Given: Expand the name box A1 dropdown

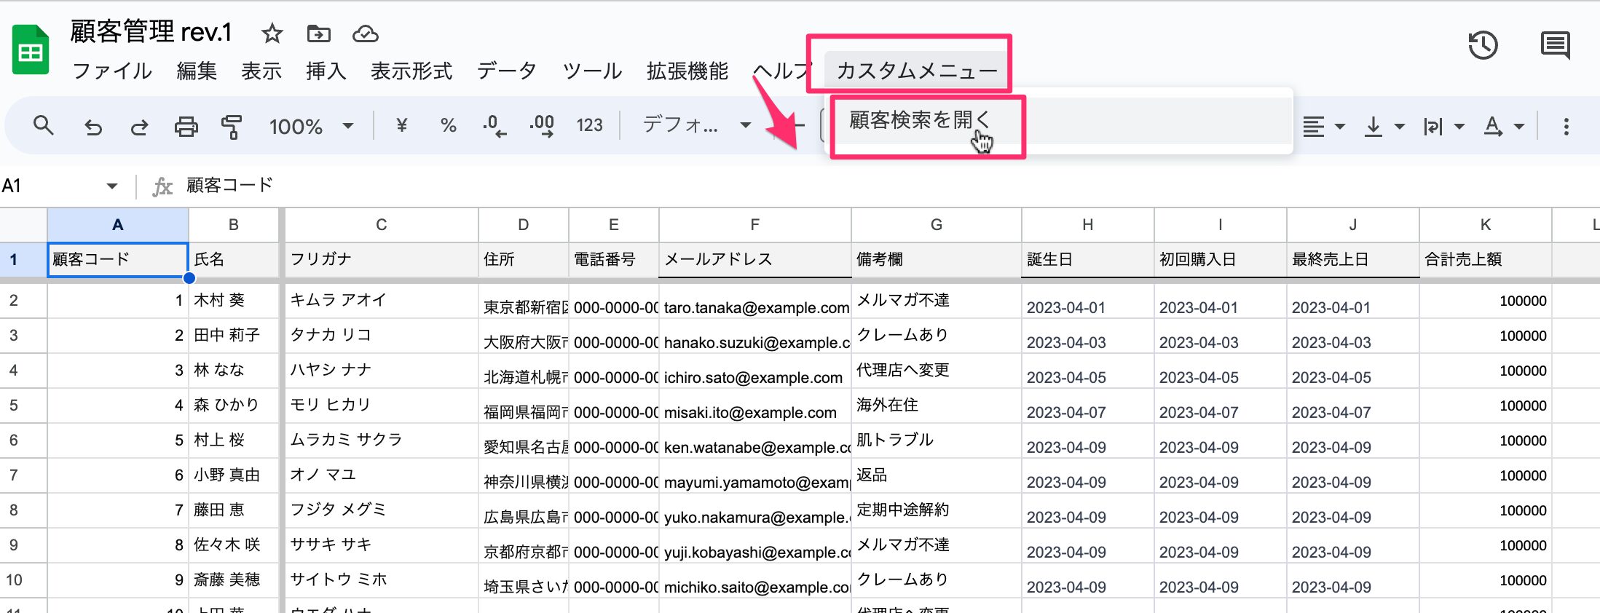Looking at the screenshot, I should click(x=111, y=186).
